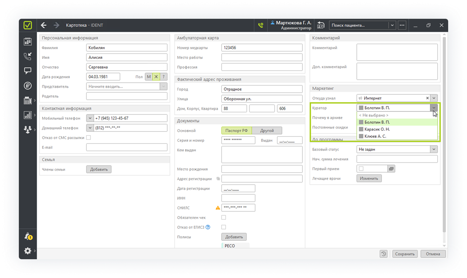The image size is (467, 278).
Task: Click Добавить for Члены семьи
Action: [99, 169]
